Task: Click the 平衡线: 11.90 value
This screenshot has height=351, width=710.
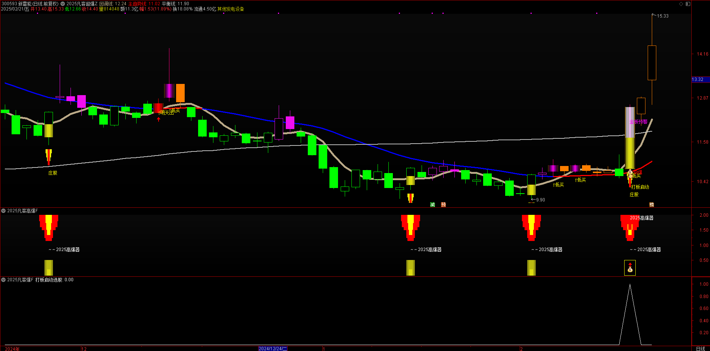Action: [x=175, y=4]
